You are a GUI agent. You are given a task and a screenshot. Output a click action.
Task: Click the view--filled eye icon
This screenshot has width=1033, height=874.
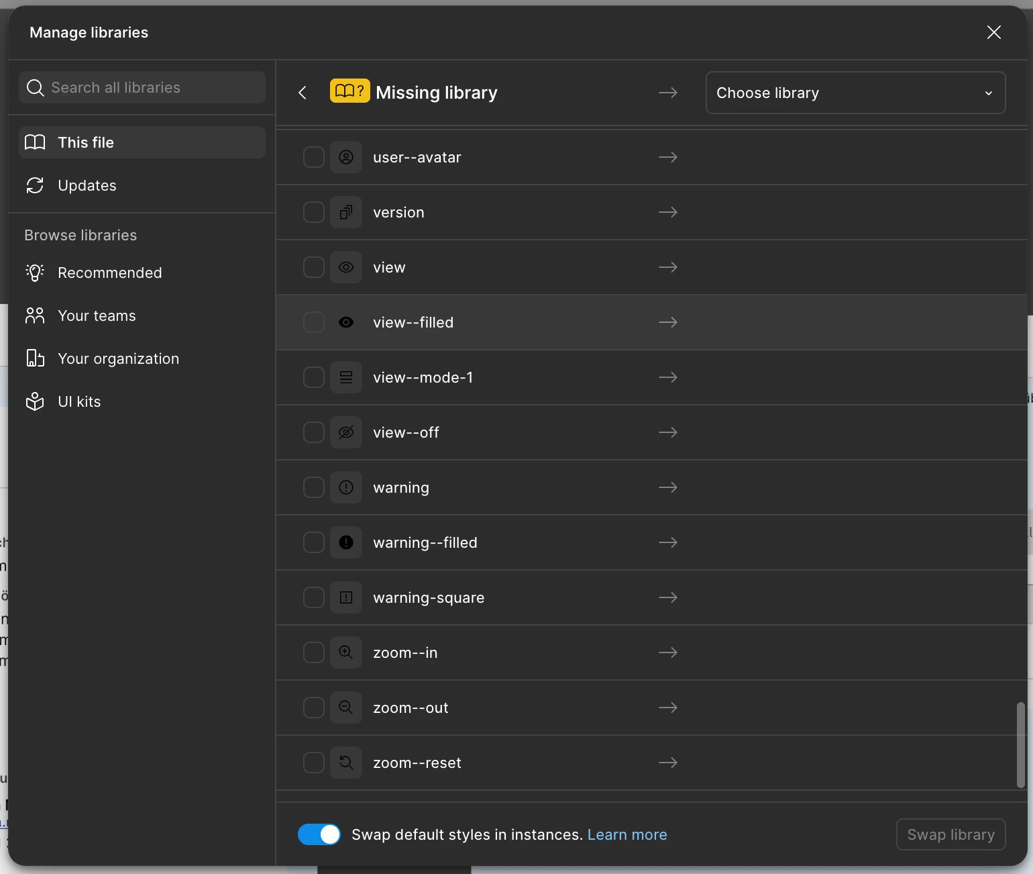(346, 322)
